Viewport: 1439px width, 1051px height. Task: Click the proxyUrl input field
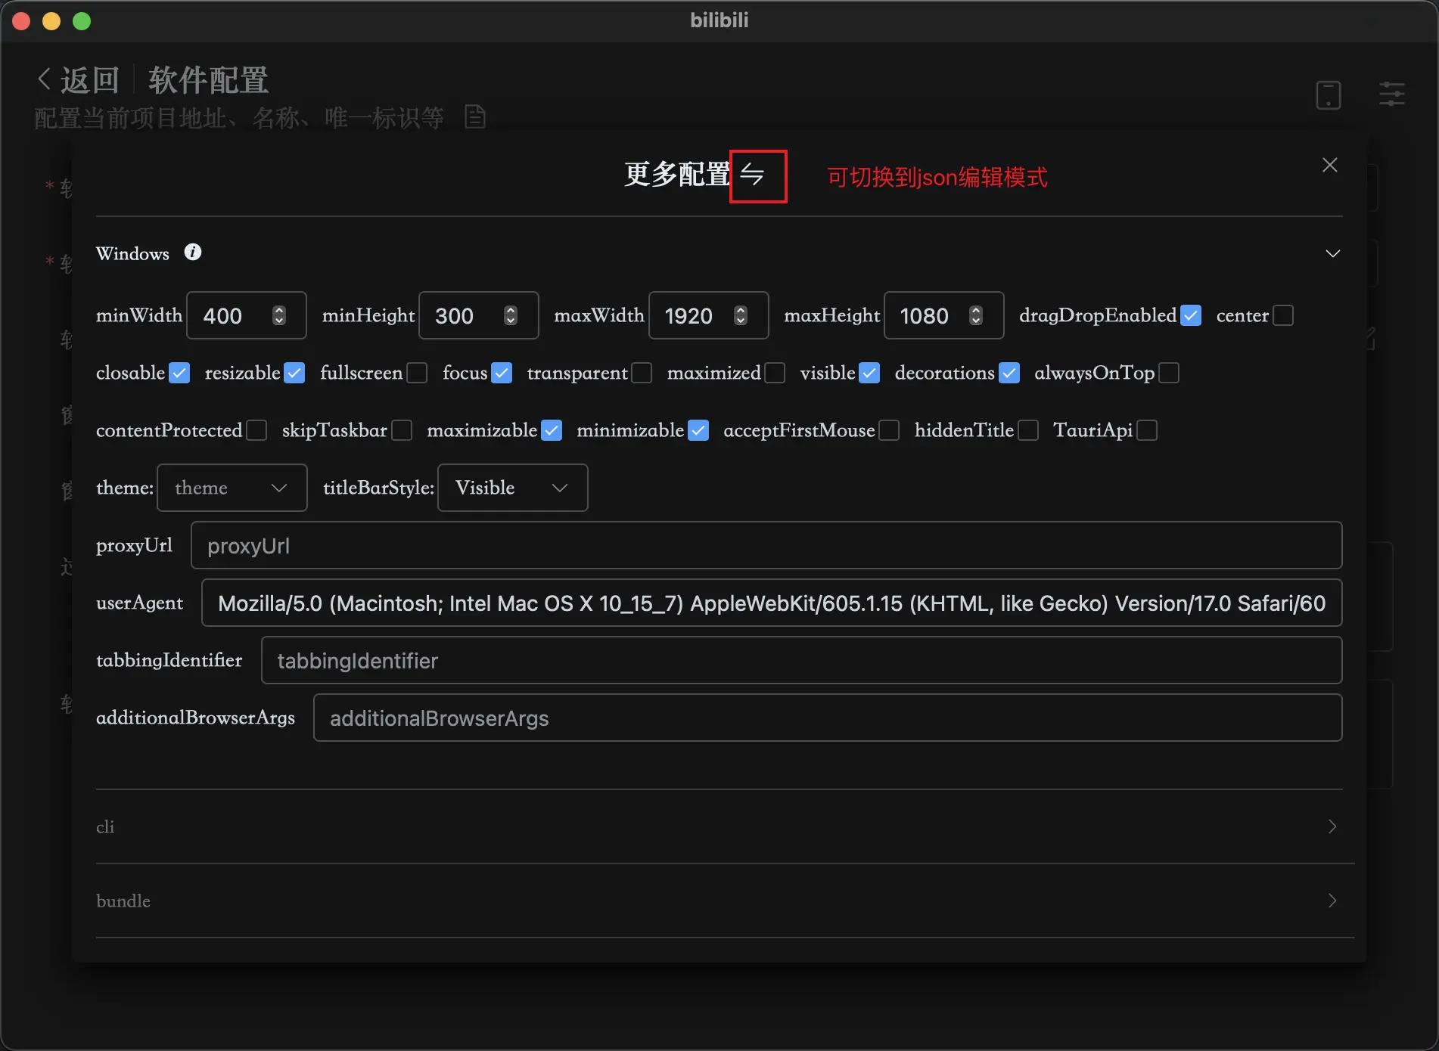pos(766,545)
